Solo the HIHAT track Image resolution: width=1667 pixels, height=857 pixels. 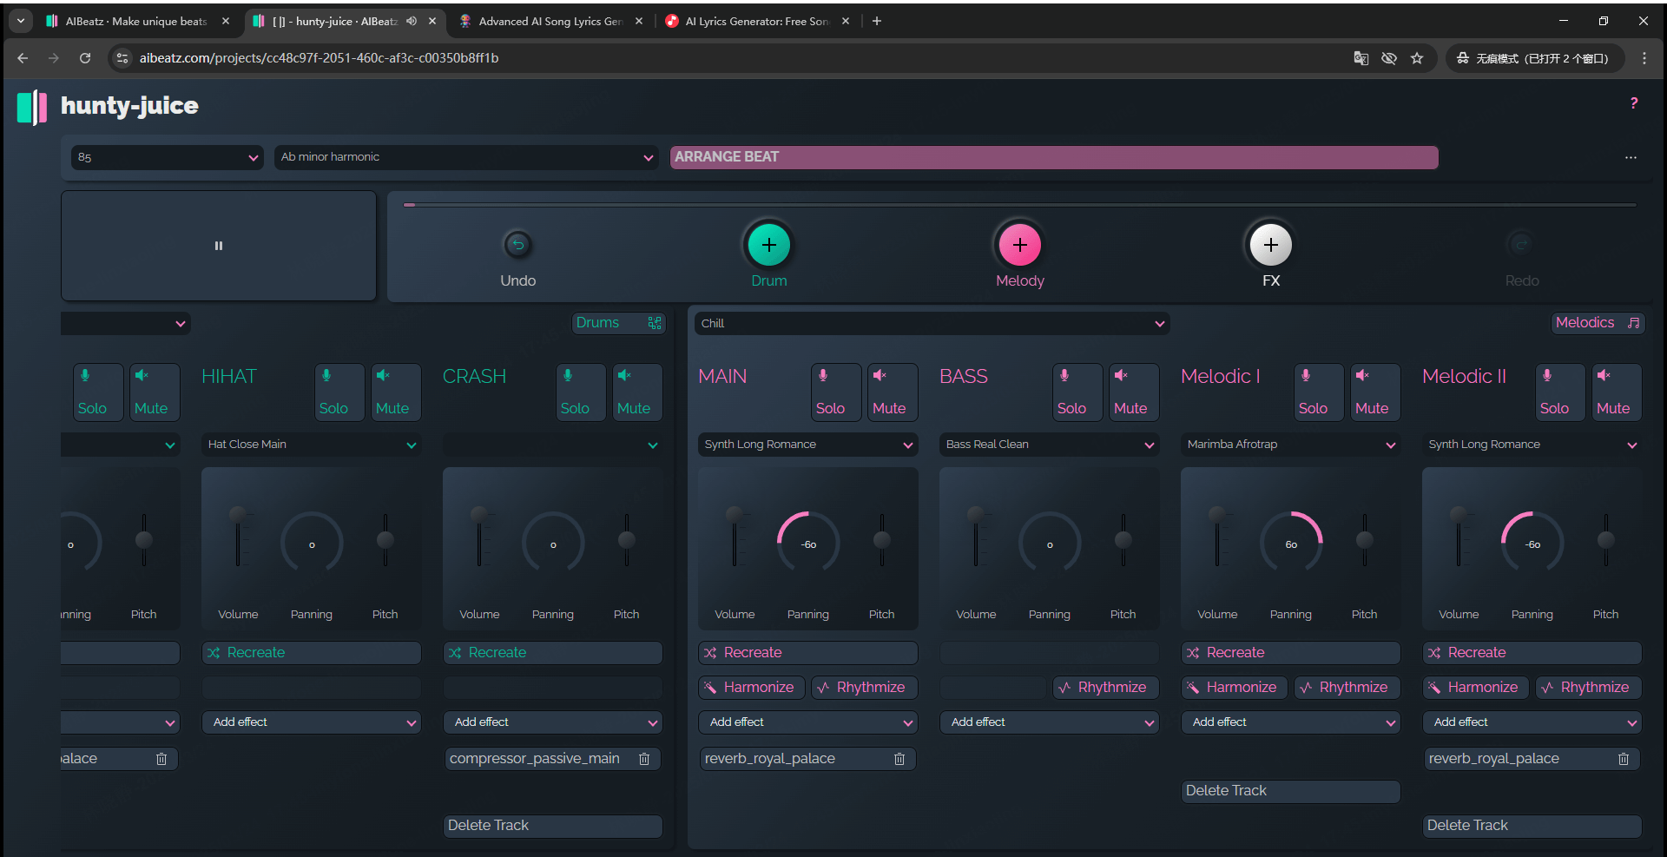(338, 392)
